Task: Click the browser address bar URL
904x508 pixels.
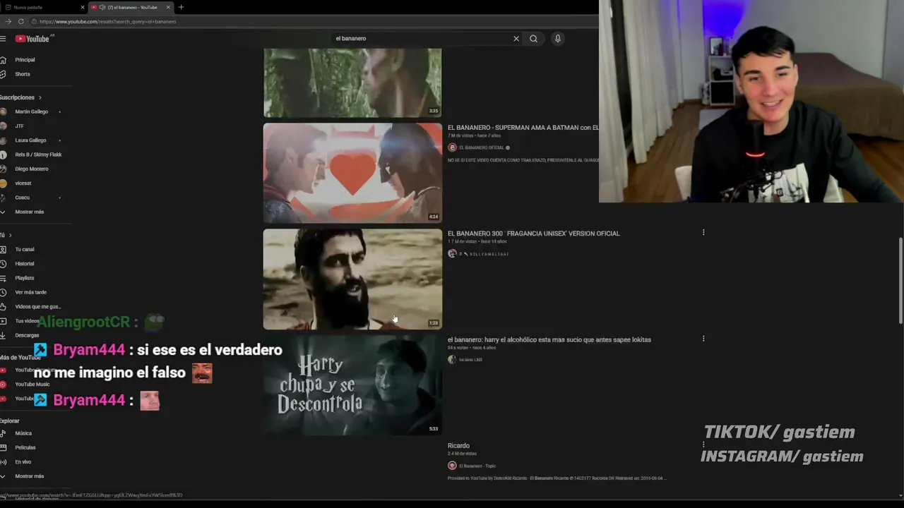Action: [x=108, y=22]
